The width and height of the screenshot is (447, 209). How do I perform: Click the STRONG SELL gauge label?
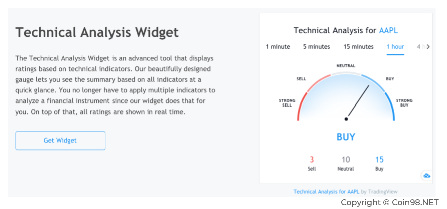point(287,103)
